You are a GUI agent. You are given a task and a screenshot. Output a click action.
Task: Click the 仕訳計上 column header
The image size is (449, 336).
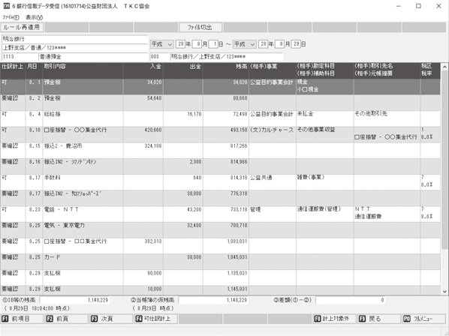13,70
